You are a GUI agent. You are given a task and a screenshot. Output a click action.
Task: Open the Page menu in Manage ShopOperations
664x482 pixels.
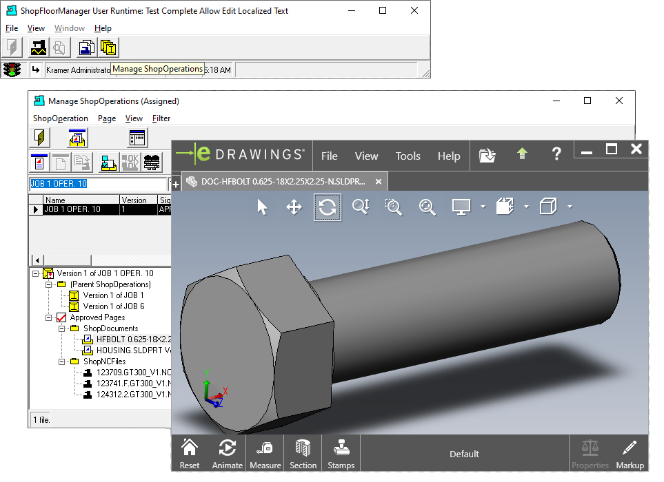(x=107, y=118)
